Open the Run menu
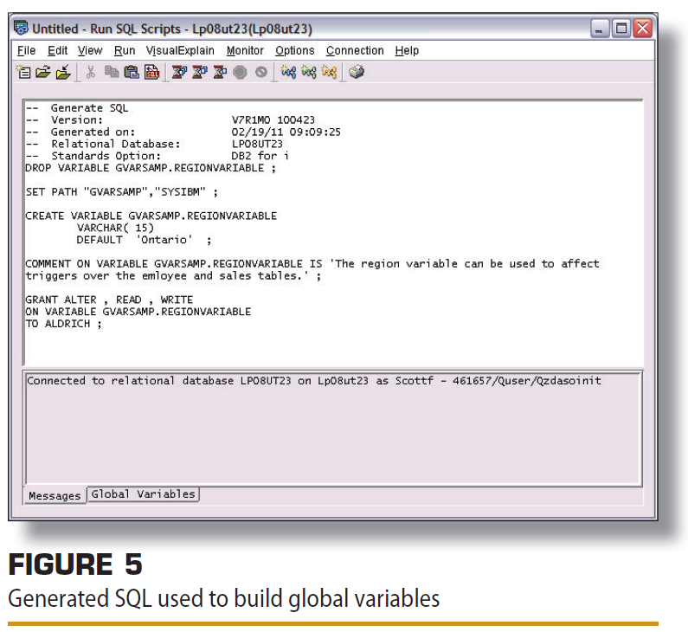The height and width of the screenshot is (632, 688). point(125,51)
